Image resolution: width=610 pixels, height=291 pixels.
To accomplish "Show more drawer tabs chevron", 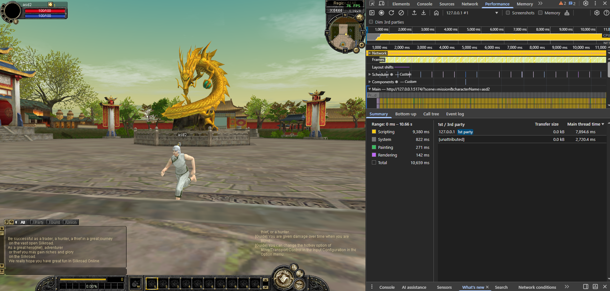I will pos(567,287).
